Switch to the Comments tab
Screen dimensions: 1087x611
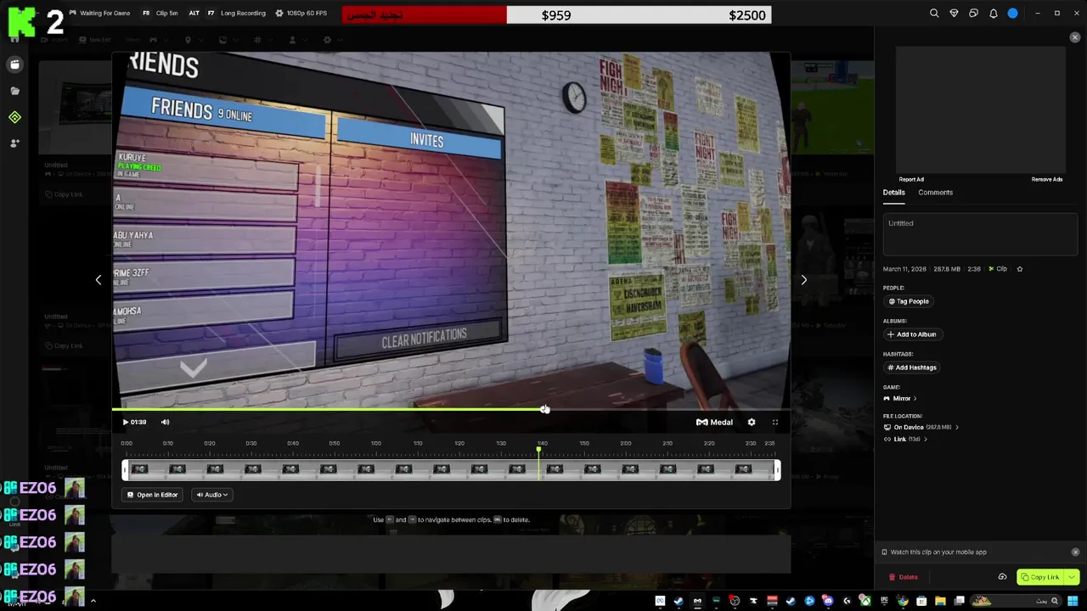[935, 193]
